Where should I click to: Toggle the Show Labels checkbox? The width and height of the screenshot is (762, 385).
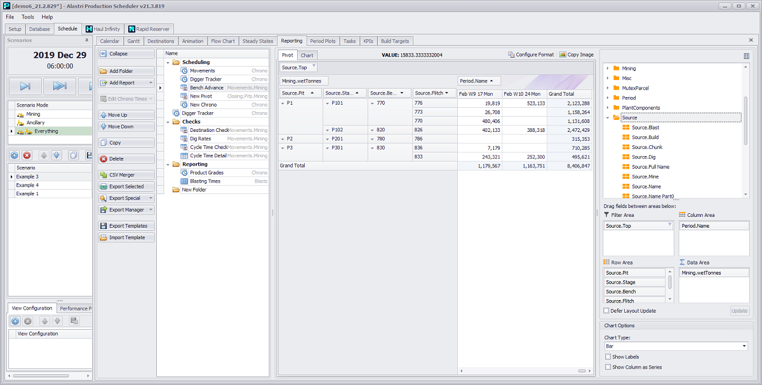608,357
